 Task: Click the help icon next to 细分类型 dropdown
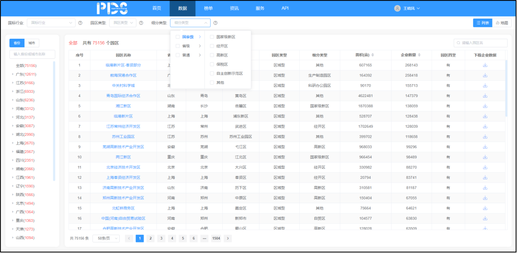[215, 23]
